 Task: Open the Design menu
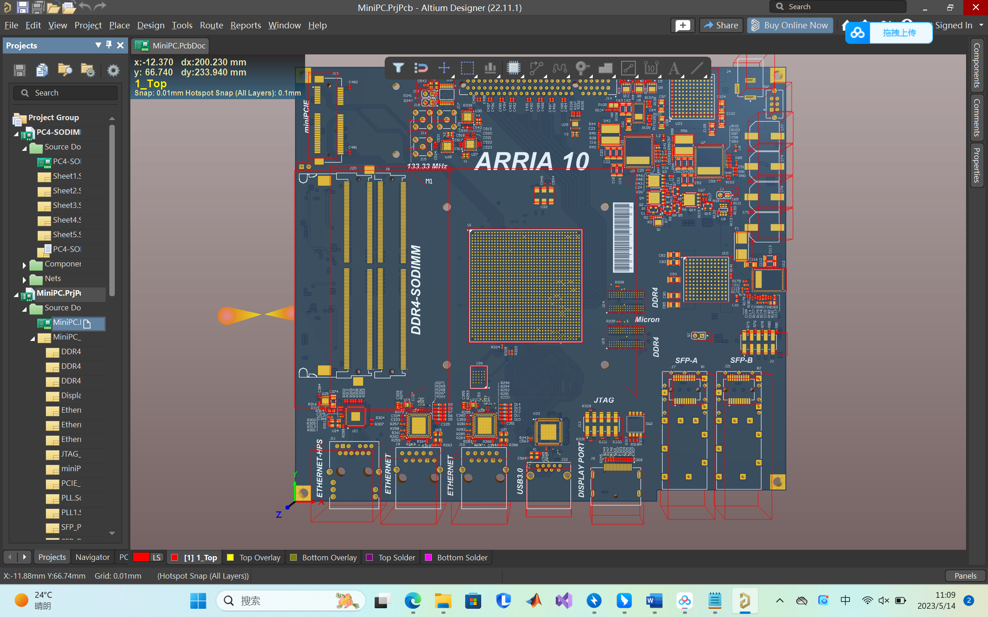click(x=150, y=25)
